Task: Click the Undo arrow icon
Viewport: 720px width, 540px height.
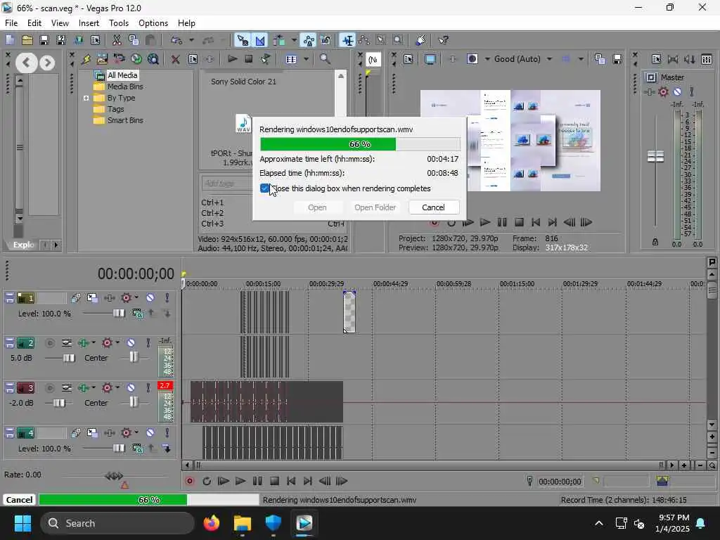Action: click(x=176, y=40)
